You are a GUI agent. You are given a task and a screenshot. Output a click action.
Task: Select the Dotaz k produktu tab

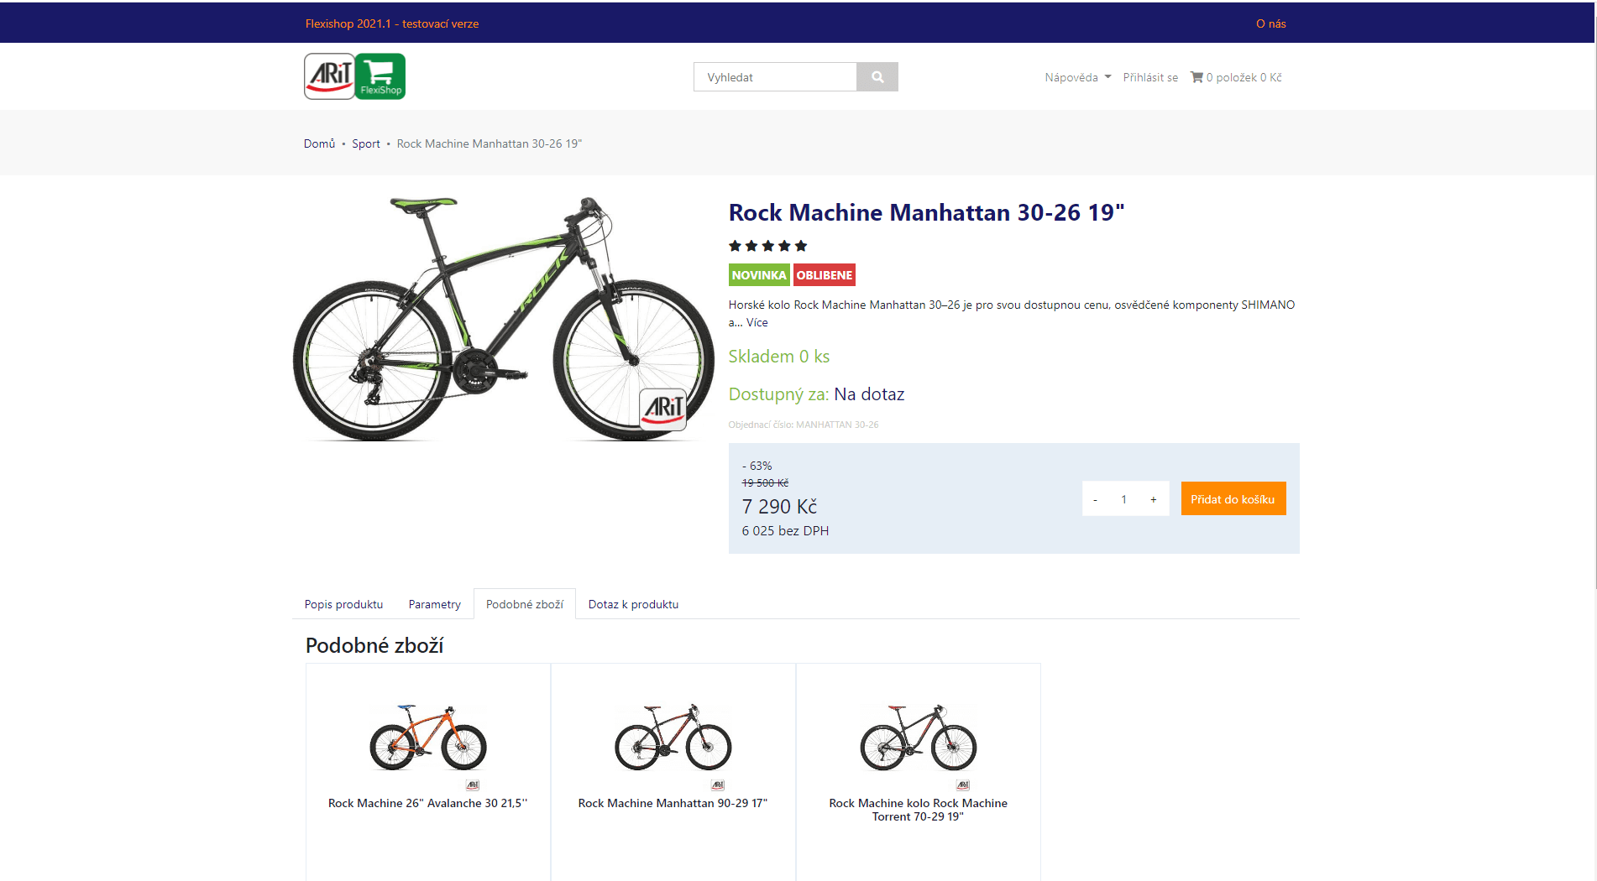(633, 604)
